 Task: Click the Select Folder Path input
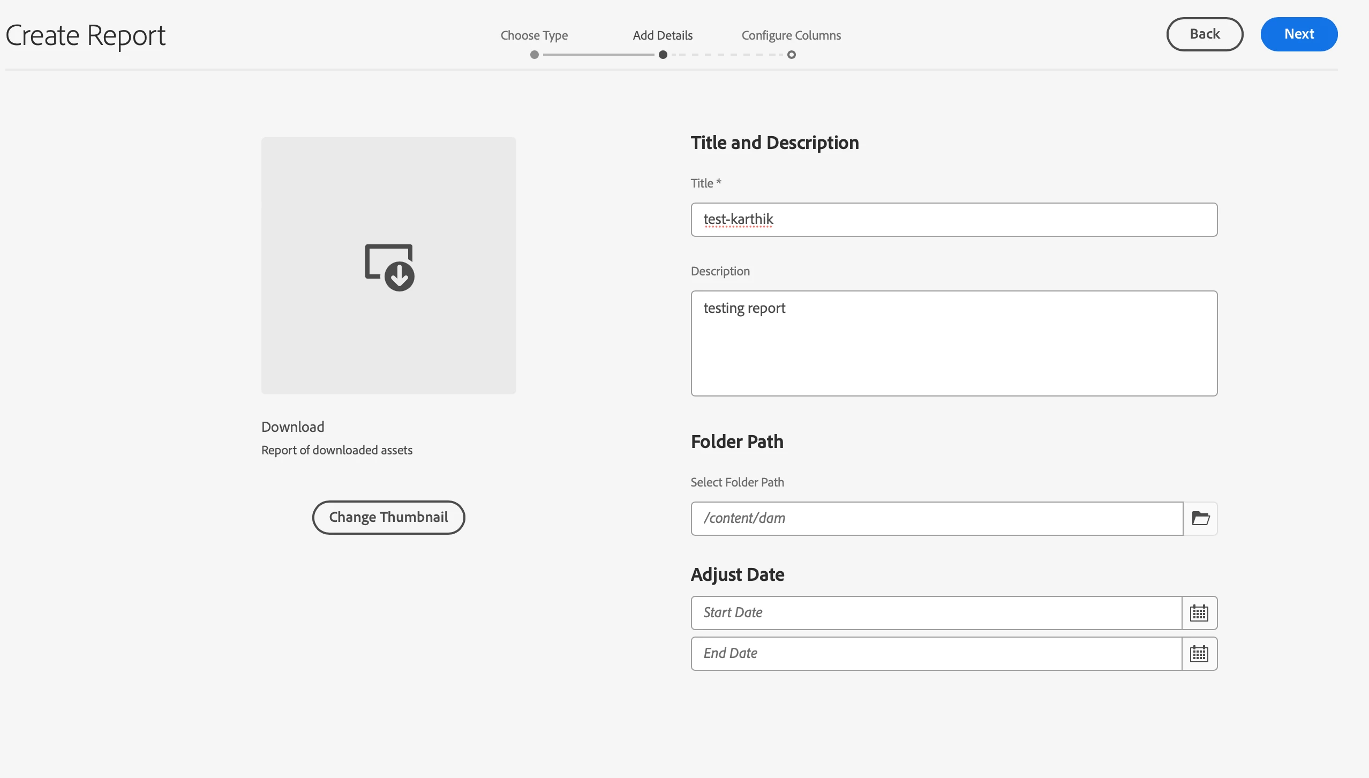(936, 518)
